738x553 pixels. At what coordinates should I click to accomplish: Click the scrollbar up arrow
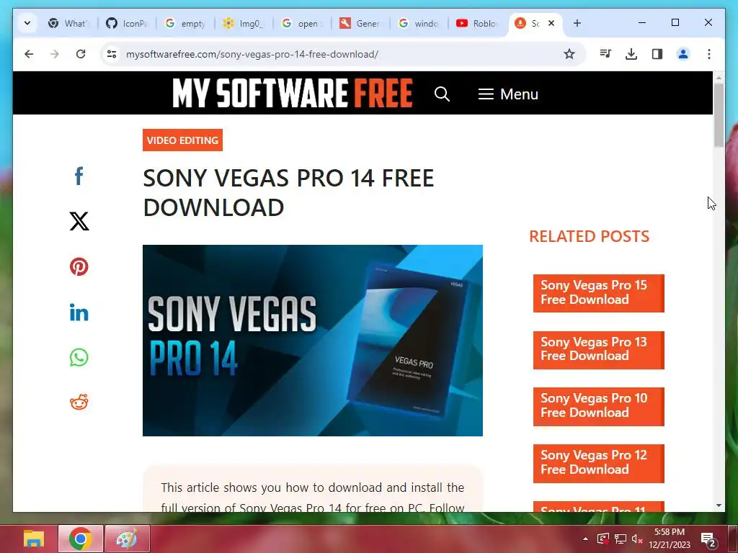point(719,77)
